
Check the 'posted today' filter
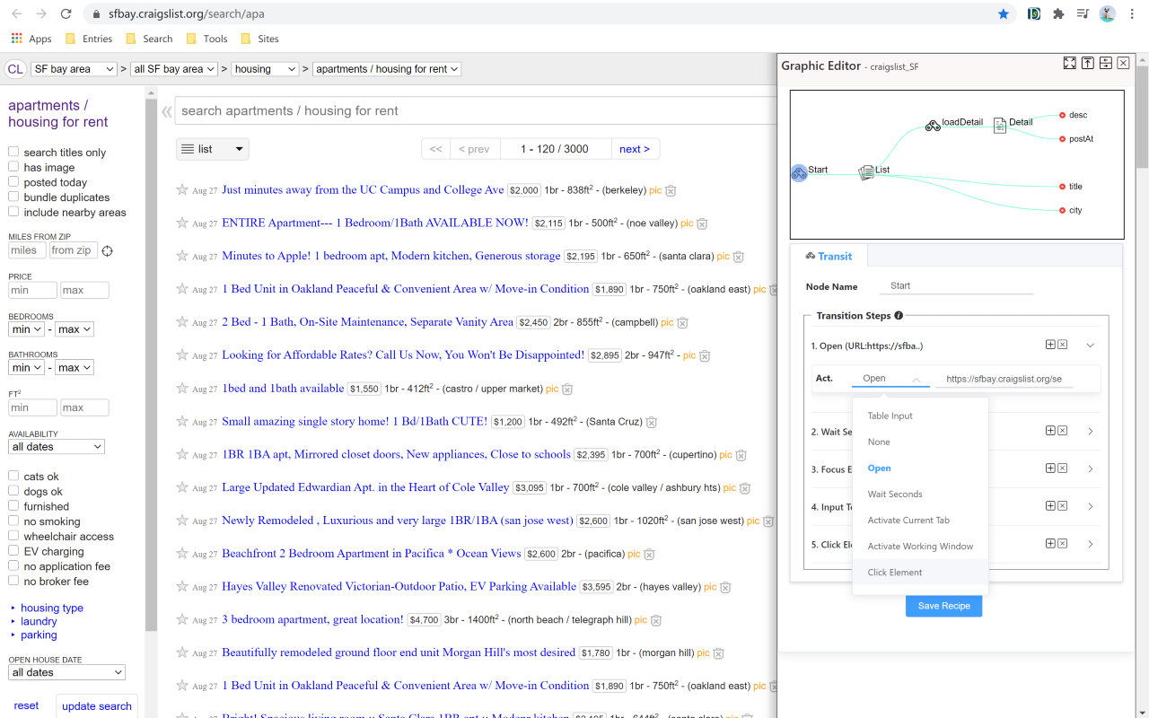[x=13, y=182]
